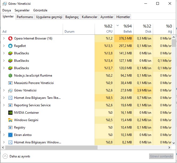Sort by the Ad column header
177x163 pixels.
(32, 29)
